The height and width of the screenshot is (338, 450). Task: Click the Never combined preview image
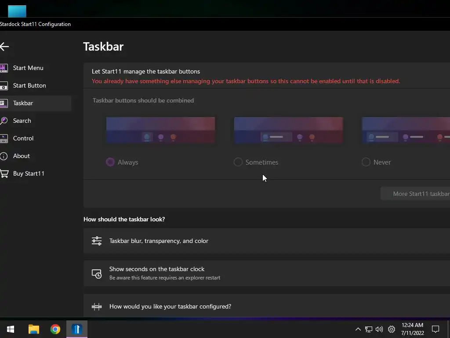click(406, 130)
